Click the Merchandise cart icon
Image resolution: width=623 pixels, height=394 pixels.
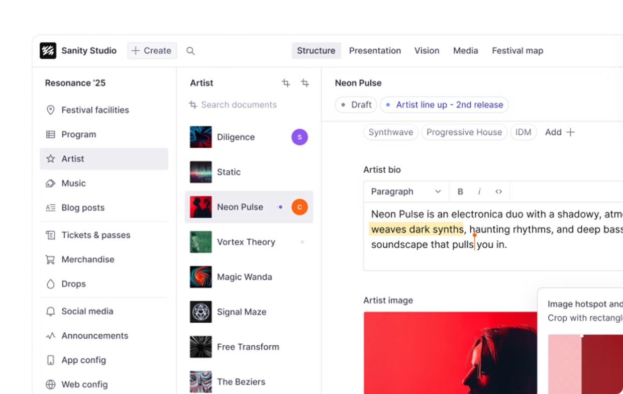[x=50, y=259]
